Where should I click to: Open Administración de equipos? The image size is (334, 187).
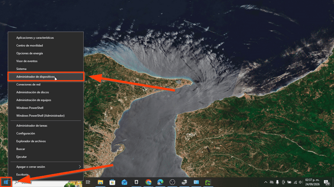(46, 100)
